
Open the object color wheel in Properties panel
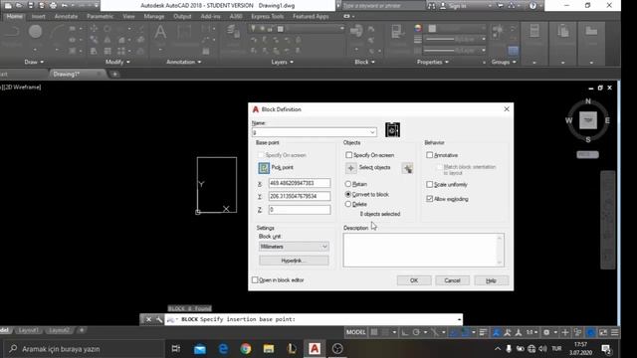point(418,28)
